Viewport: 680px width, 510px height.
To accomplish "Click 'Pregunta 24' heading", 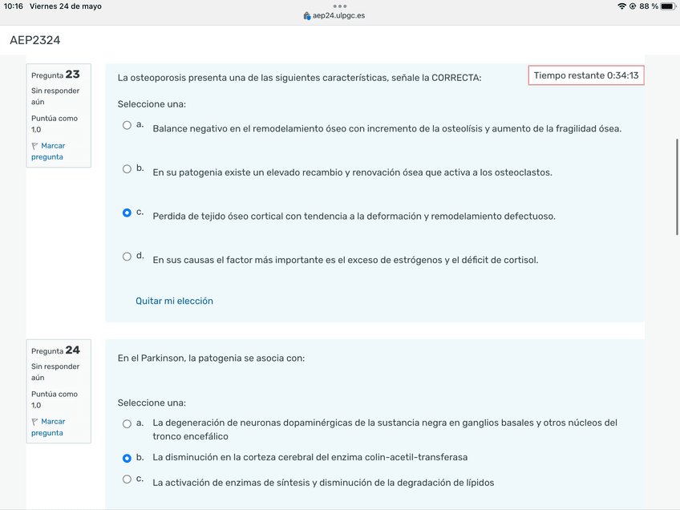I will tap(55, 350).
